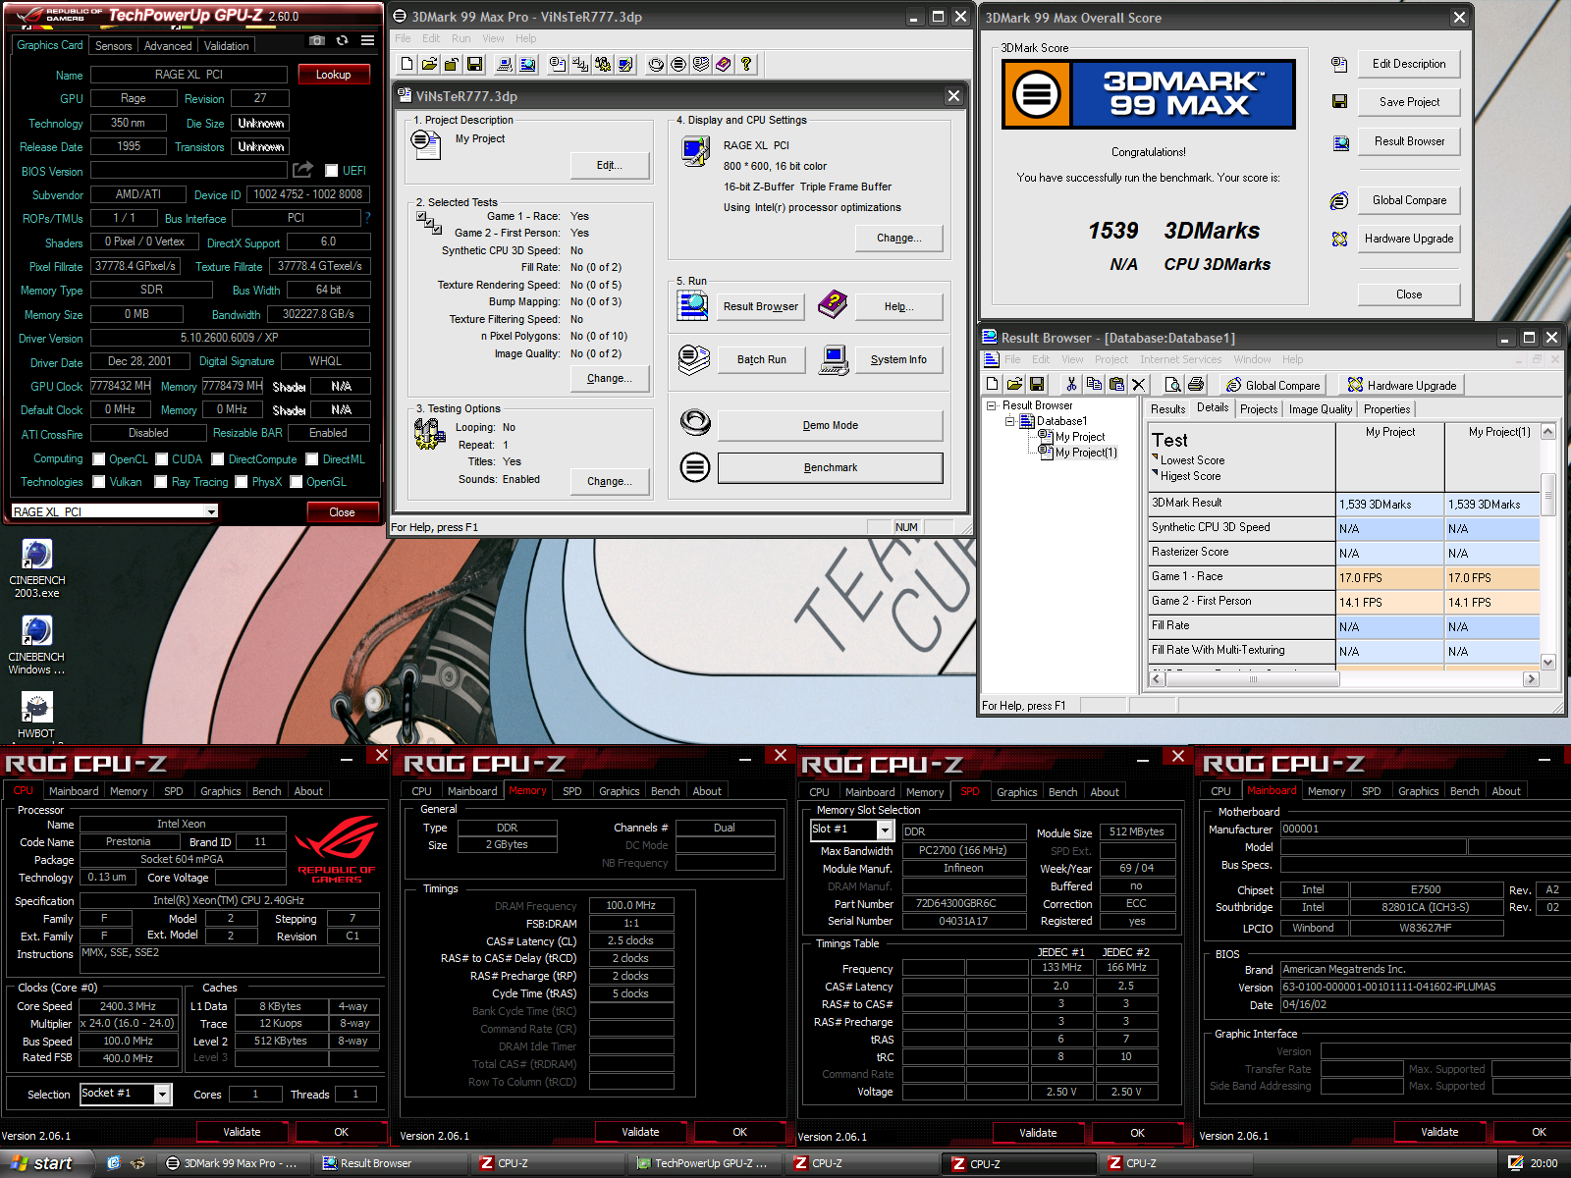This screenshot has width=1571, height=1178.
Task: Toggle the CUDA checkbox
Action: (161, 459)
